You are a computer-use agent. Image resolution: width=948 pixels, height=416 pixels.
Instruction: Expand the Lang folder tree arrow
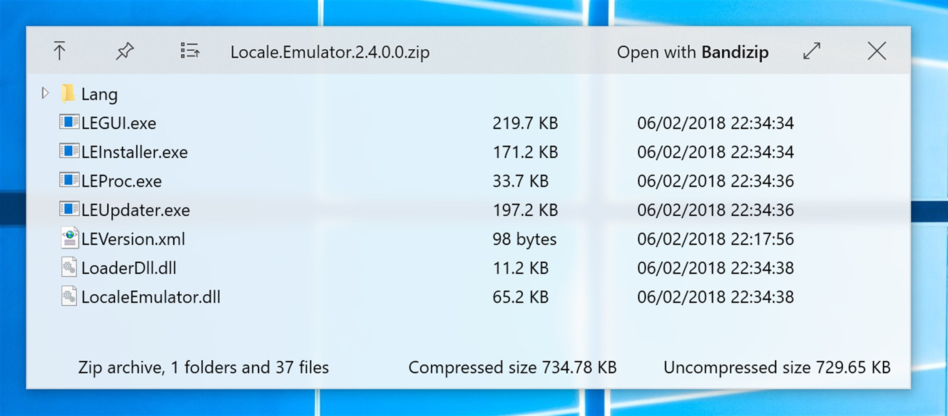(45, 93)
